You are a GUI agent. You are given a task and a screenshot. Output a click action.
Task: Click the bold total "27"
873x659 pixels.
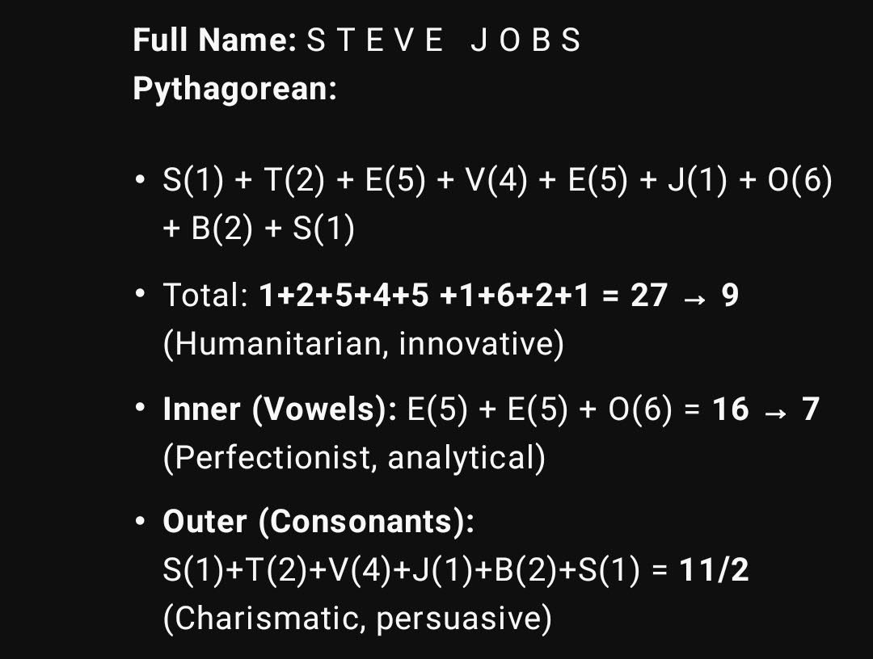[x=649, y=296]
